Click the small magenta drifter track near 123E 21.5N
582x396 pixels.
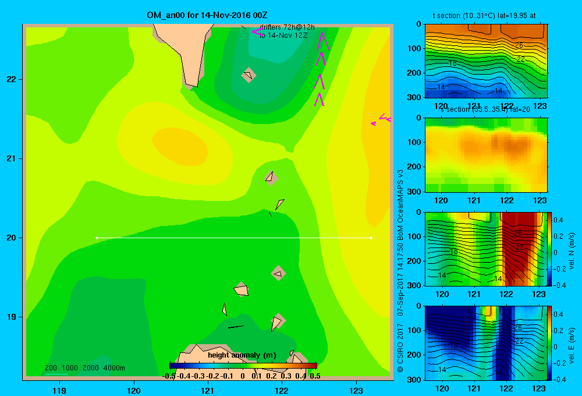coord(381,119)
